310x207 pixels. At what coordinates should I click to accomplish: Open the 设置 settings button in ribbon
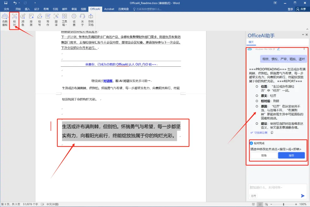click(x=74, y=20)
